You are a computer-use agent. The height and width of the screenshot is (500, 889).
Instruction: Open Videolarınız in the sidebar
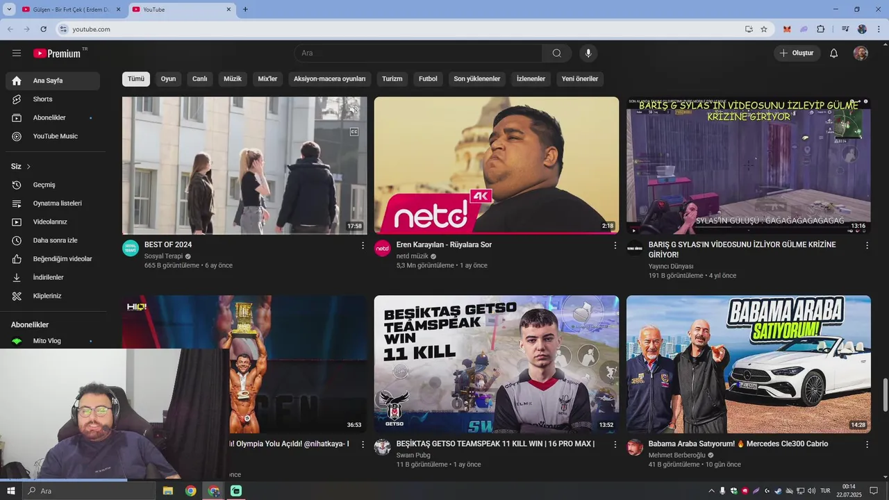coord(53,222)
